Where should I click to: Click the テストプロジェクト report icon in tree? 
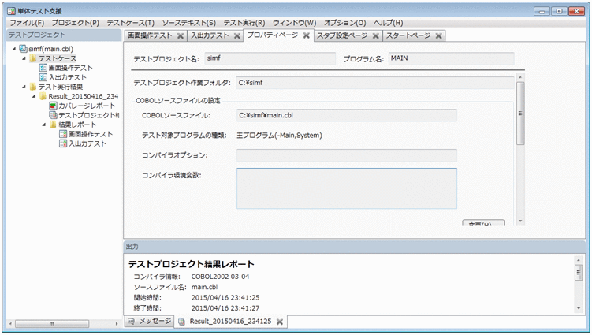point(53,115)
